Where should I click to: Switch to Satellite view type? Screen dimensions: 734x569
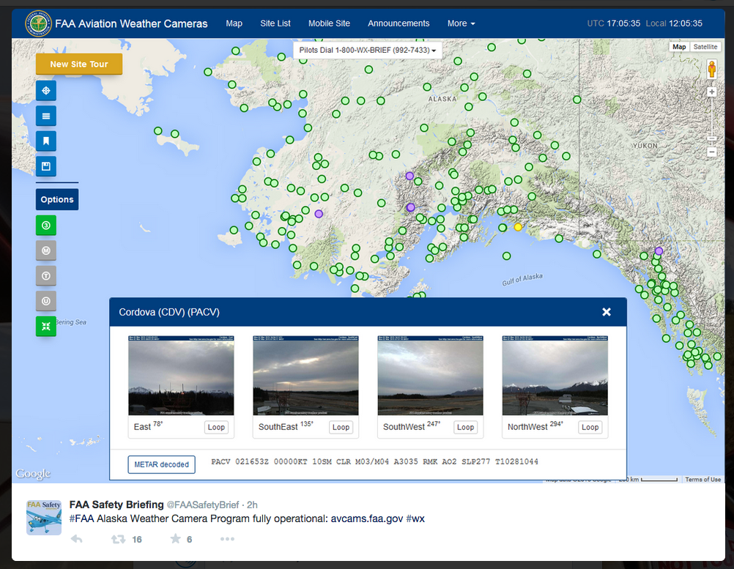[705, 47]
